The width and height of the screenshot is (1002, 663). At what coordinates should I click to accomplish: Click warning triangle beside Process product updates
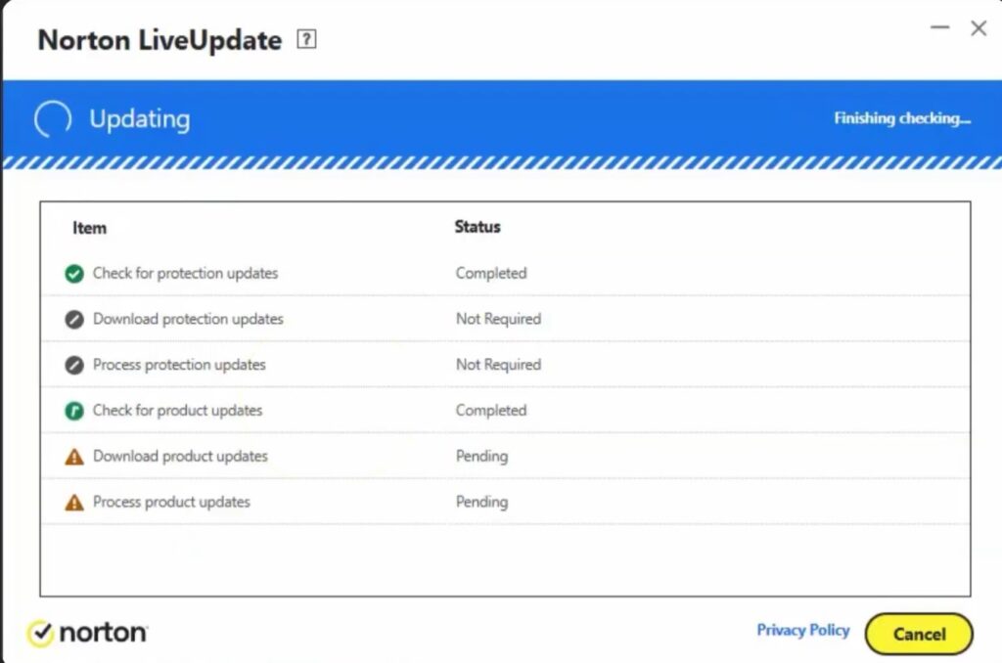point(74,503)
